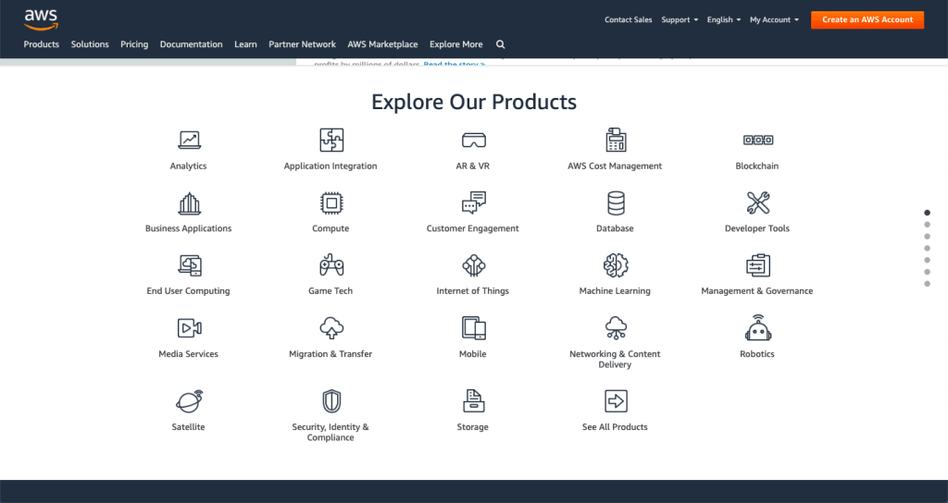The image size is (948, 503).
Task: Click the Developer Tools text link
Action: tap(757, 228)
